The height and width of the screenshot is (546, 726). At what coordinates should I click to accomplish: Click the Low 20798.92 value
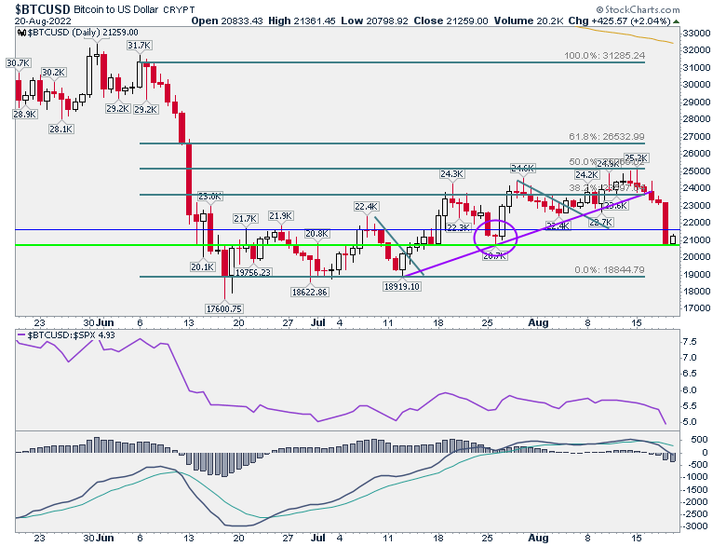pos(374,20)
